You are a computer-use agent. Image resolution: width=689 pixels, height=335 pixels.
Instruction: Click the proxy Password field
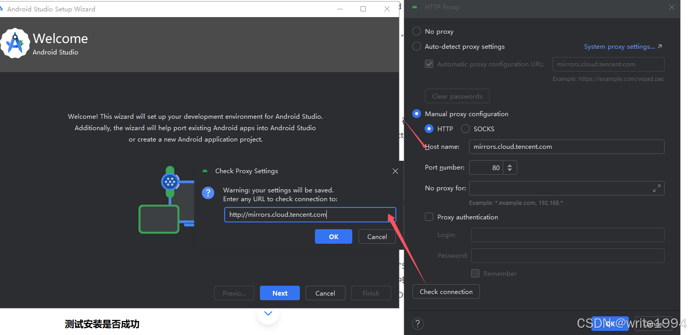(568, 256)
